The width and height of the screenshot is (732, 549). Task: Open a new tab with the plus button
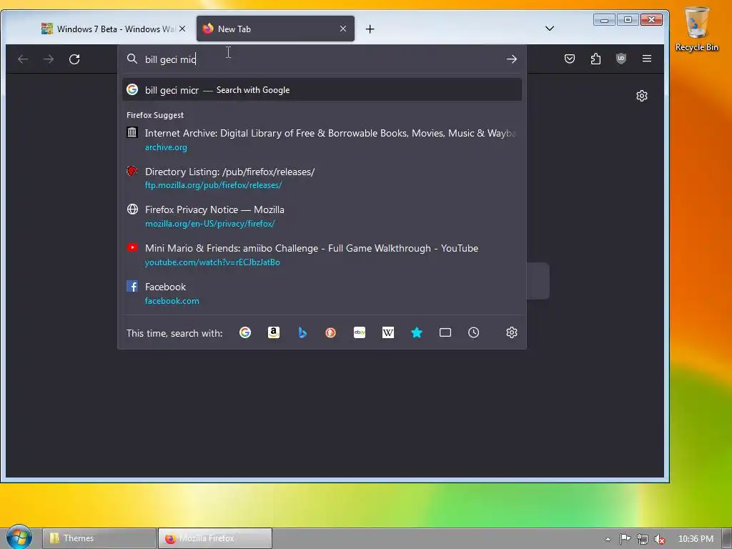coord(370,29)
